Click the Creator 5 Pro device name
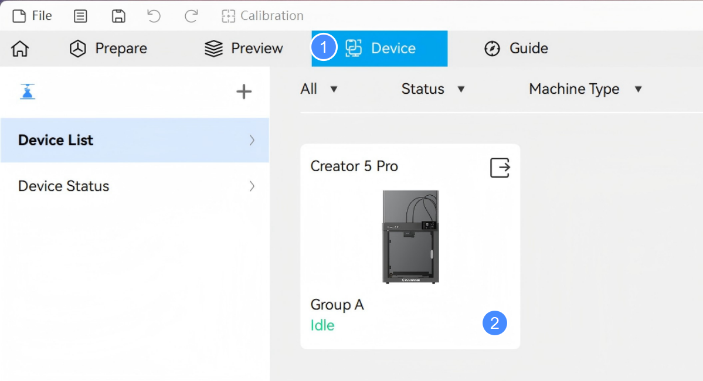Viewport: 703px width, 381px height. [x=354, y=166]
